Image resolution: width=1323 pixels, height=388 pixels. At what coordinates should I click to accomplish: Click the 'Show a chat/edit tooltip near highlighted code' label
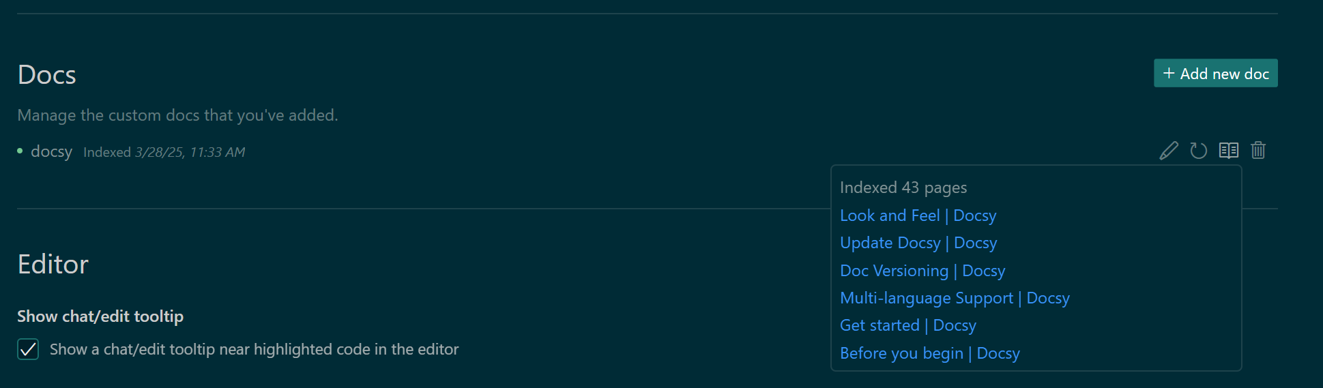coord(254,349)
